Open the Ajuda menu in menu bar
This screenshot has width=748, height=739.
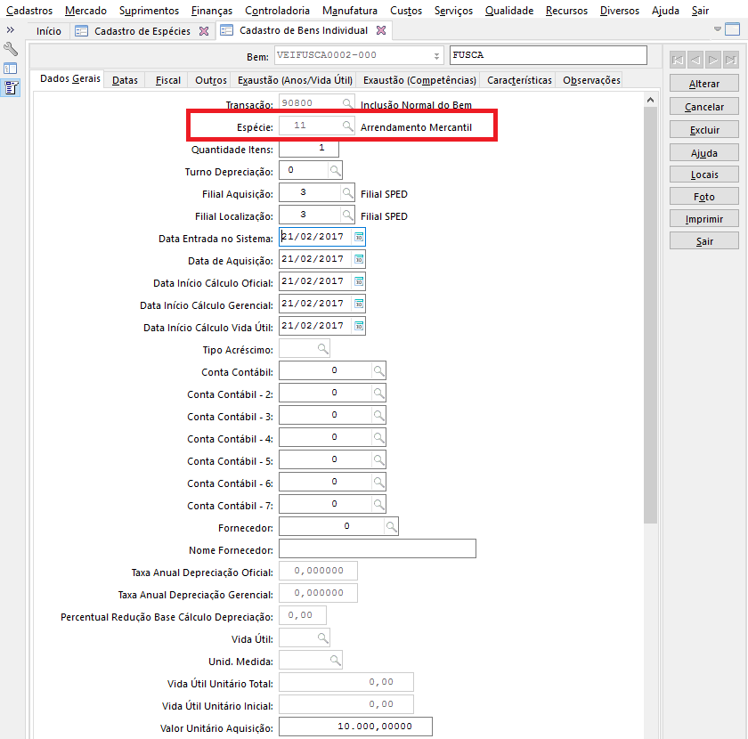665,11
